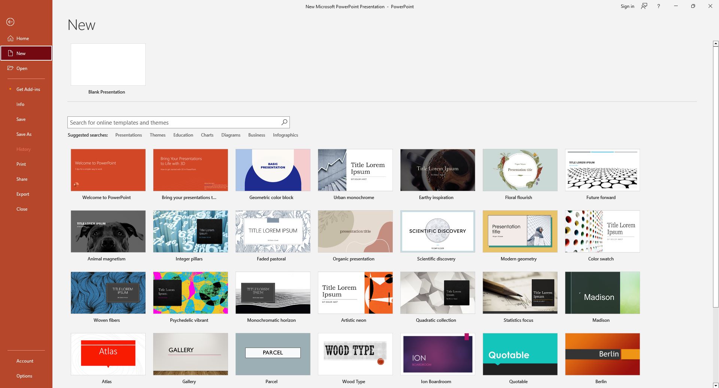Select the Monochromatic horizon template
The width and height of the screenshot is (719, 388).
[x=273, y=293]
